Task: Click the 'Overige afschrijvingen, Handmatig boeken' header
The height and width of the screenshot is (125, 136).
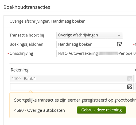Action: (48, 21)
